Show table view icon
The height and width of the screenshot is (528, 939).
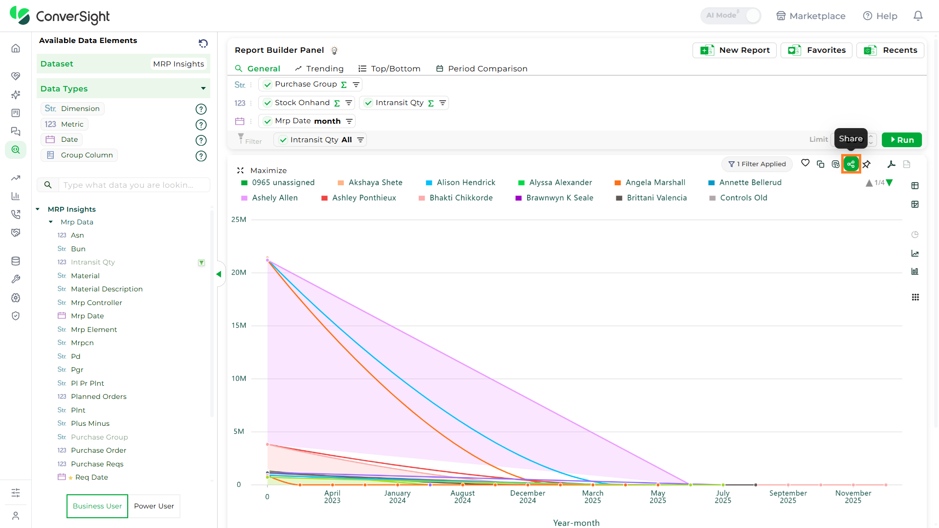tap(915, 186)
